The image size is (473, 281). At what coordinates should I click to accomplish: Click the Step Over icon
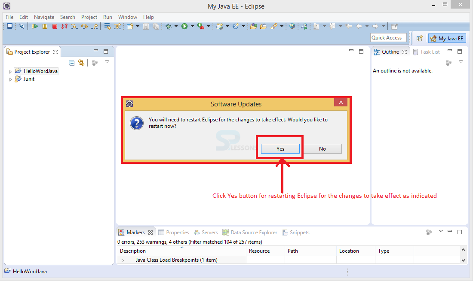pyautogui.click(x=84, y=27)
